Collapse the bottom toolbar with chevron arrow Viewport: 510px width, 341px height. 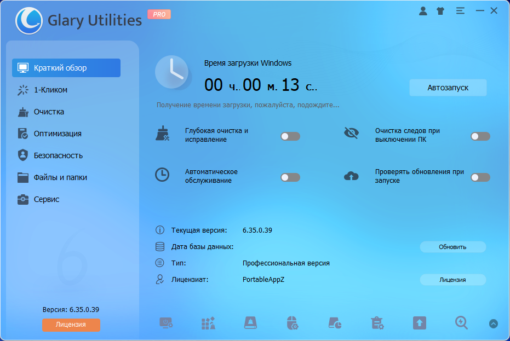[x=494, y=323]
